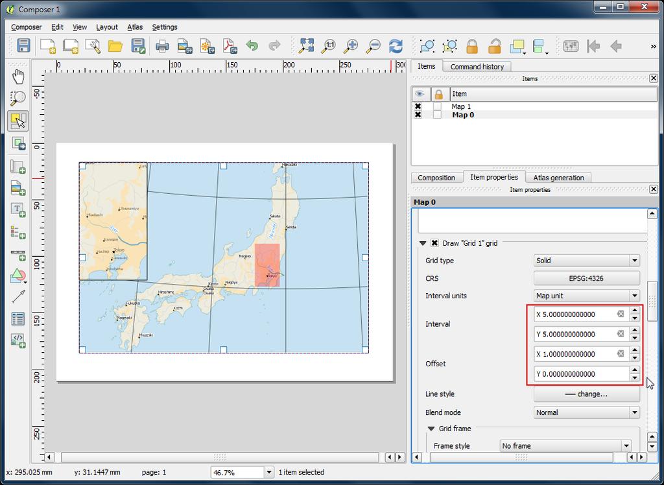Create a new composer
Screen dimensions: 664x485
tap(48, 46)
